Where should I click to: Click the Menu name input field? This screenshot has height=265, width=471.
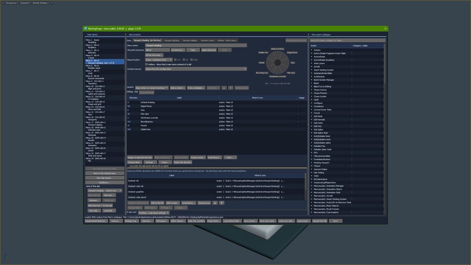point(196,45)
